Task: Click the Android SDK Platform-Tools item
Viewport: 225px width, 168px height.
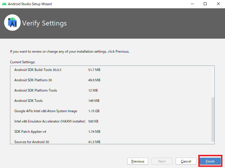Action: [x=36, y=90]
